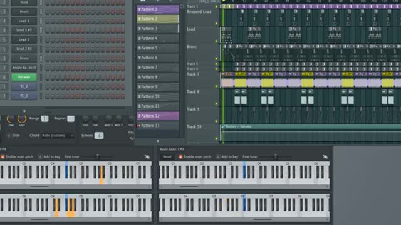Click the add pattern plus below Pattern 13

pos(158,141)
